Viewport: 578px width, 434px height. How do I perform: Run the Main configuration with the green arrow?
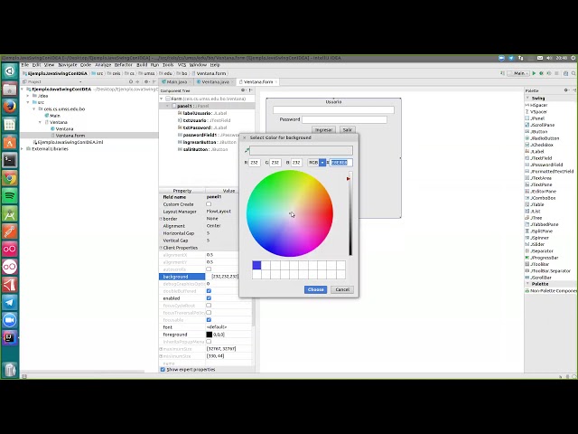pos(534,73)
